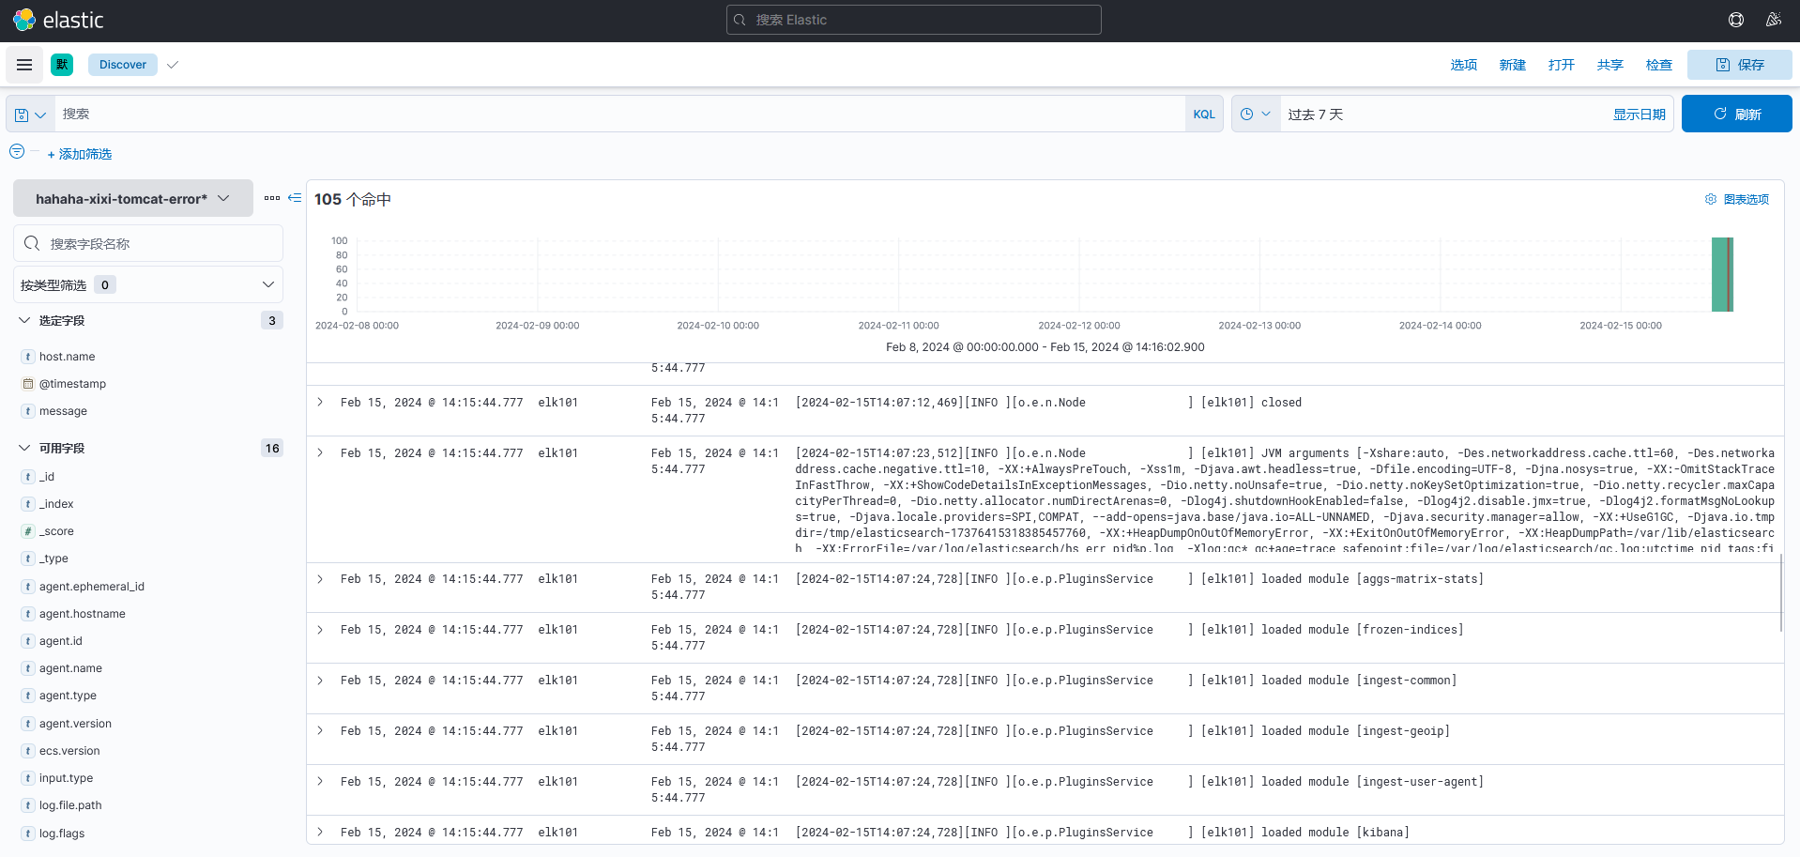The width and height of the screenshot is (1800, 857).
Task: Open the help circle icon in header
Action: [1735, 20]
